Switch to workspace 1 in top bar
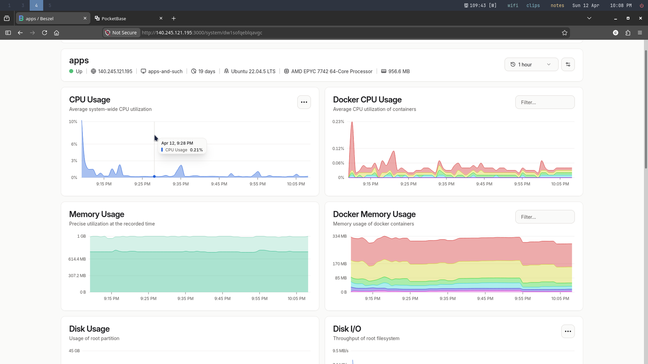This screenshot has height=364, width=648. (x=9, y=5)
